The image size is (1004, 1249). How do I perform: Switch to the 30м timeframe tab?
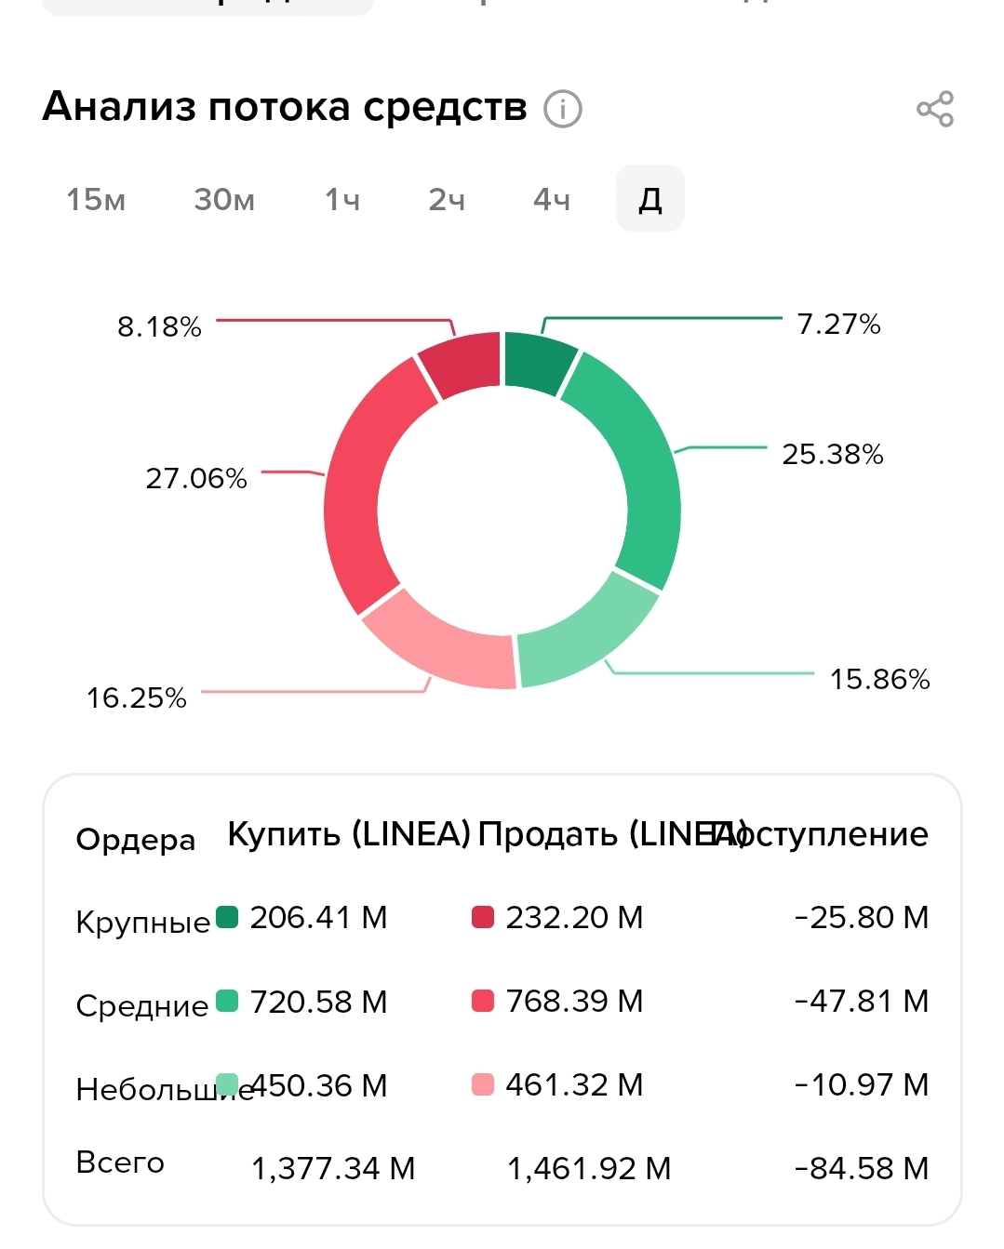pyautogui.click(x=224, y=199)
